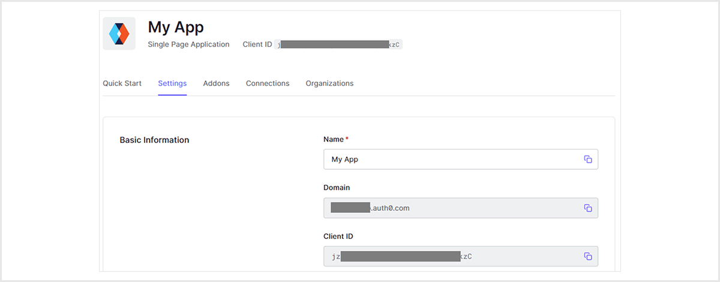
Task: Copy the Domain field value
Action: [588, 208]
